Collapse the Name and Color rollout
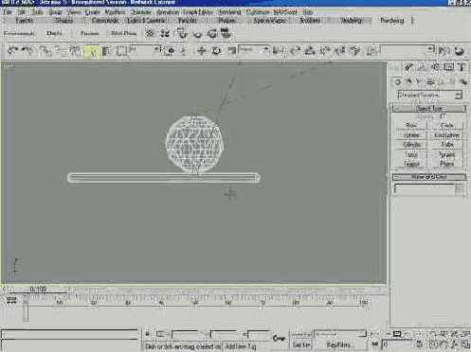The width and height of the screenshot is (471, 352). click(x=429, y=177)
